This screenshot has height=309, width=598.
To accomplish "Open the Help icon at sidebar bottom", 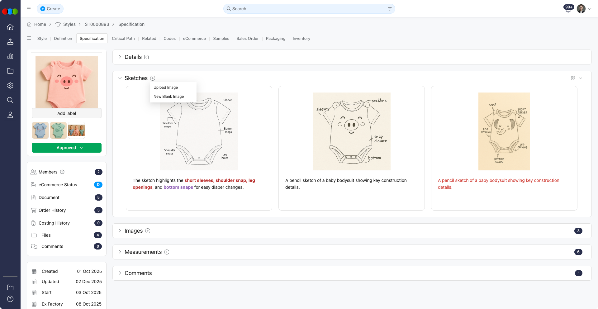I will (10, 299).
